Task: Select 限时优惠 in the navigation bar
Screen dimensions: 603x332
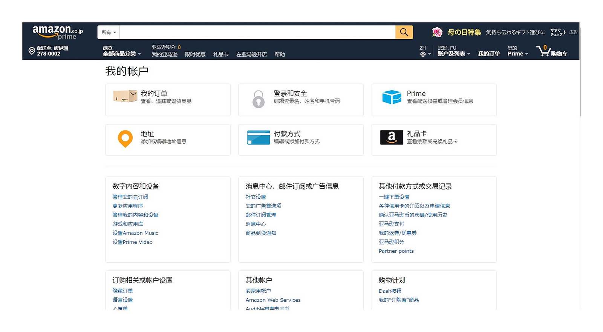Action: click(x=195, y=55)
